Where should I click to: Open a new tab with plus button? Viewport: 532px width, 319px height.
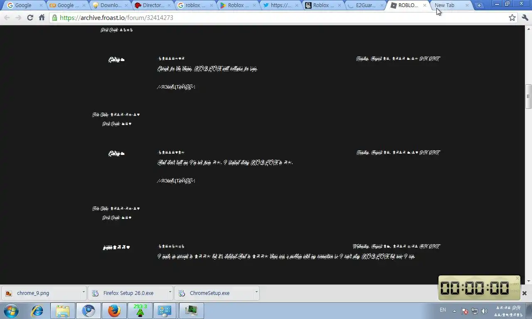point(479,5)
